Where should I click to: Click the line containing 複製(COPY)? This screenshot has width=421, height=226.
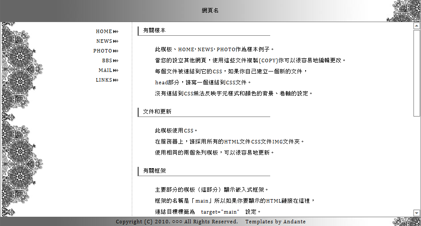click(250, 60)
